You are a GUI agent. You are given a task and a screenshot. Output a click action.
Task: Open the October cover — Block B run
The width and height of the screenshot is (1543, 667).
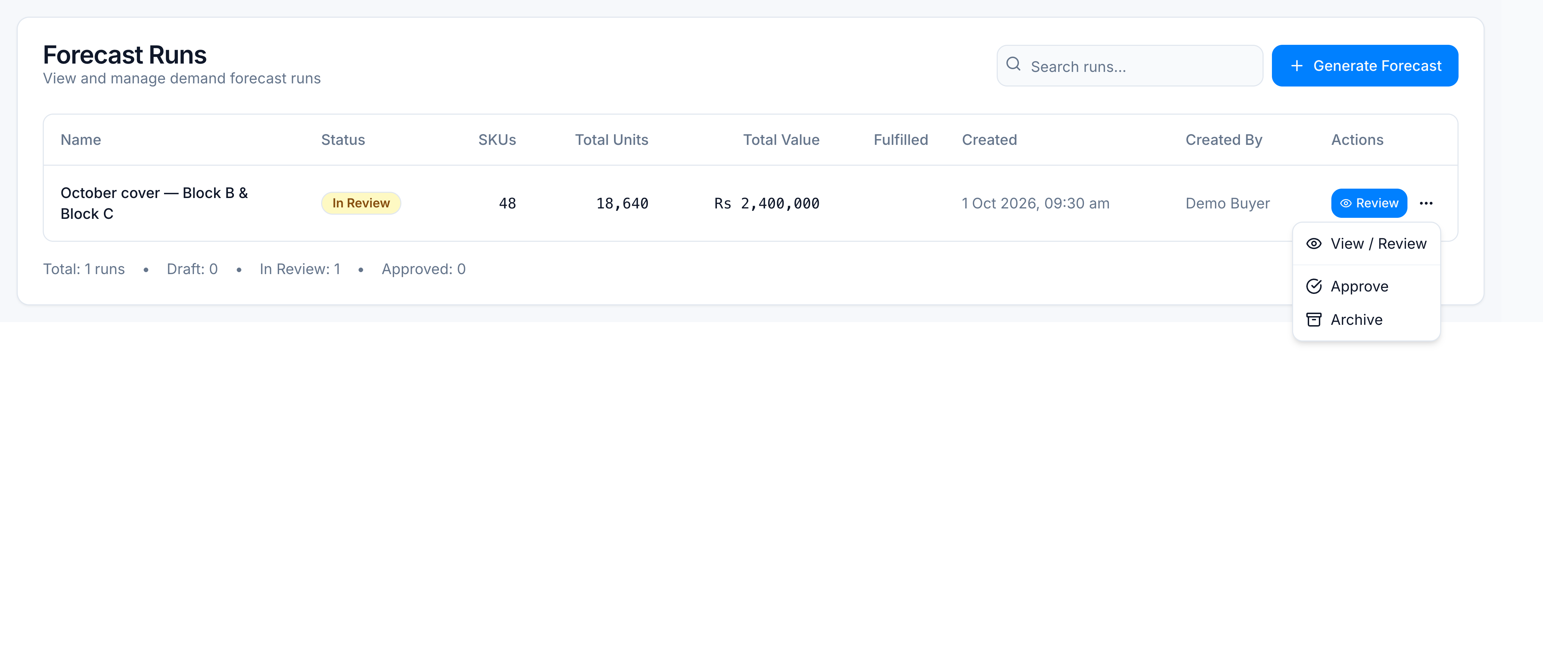pos(154,204)
